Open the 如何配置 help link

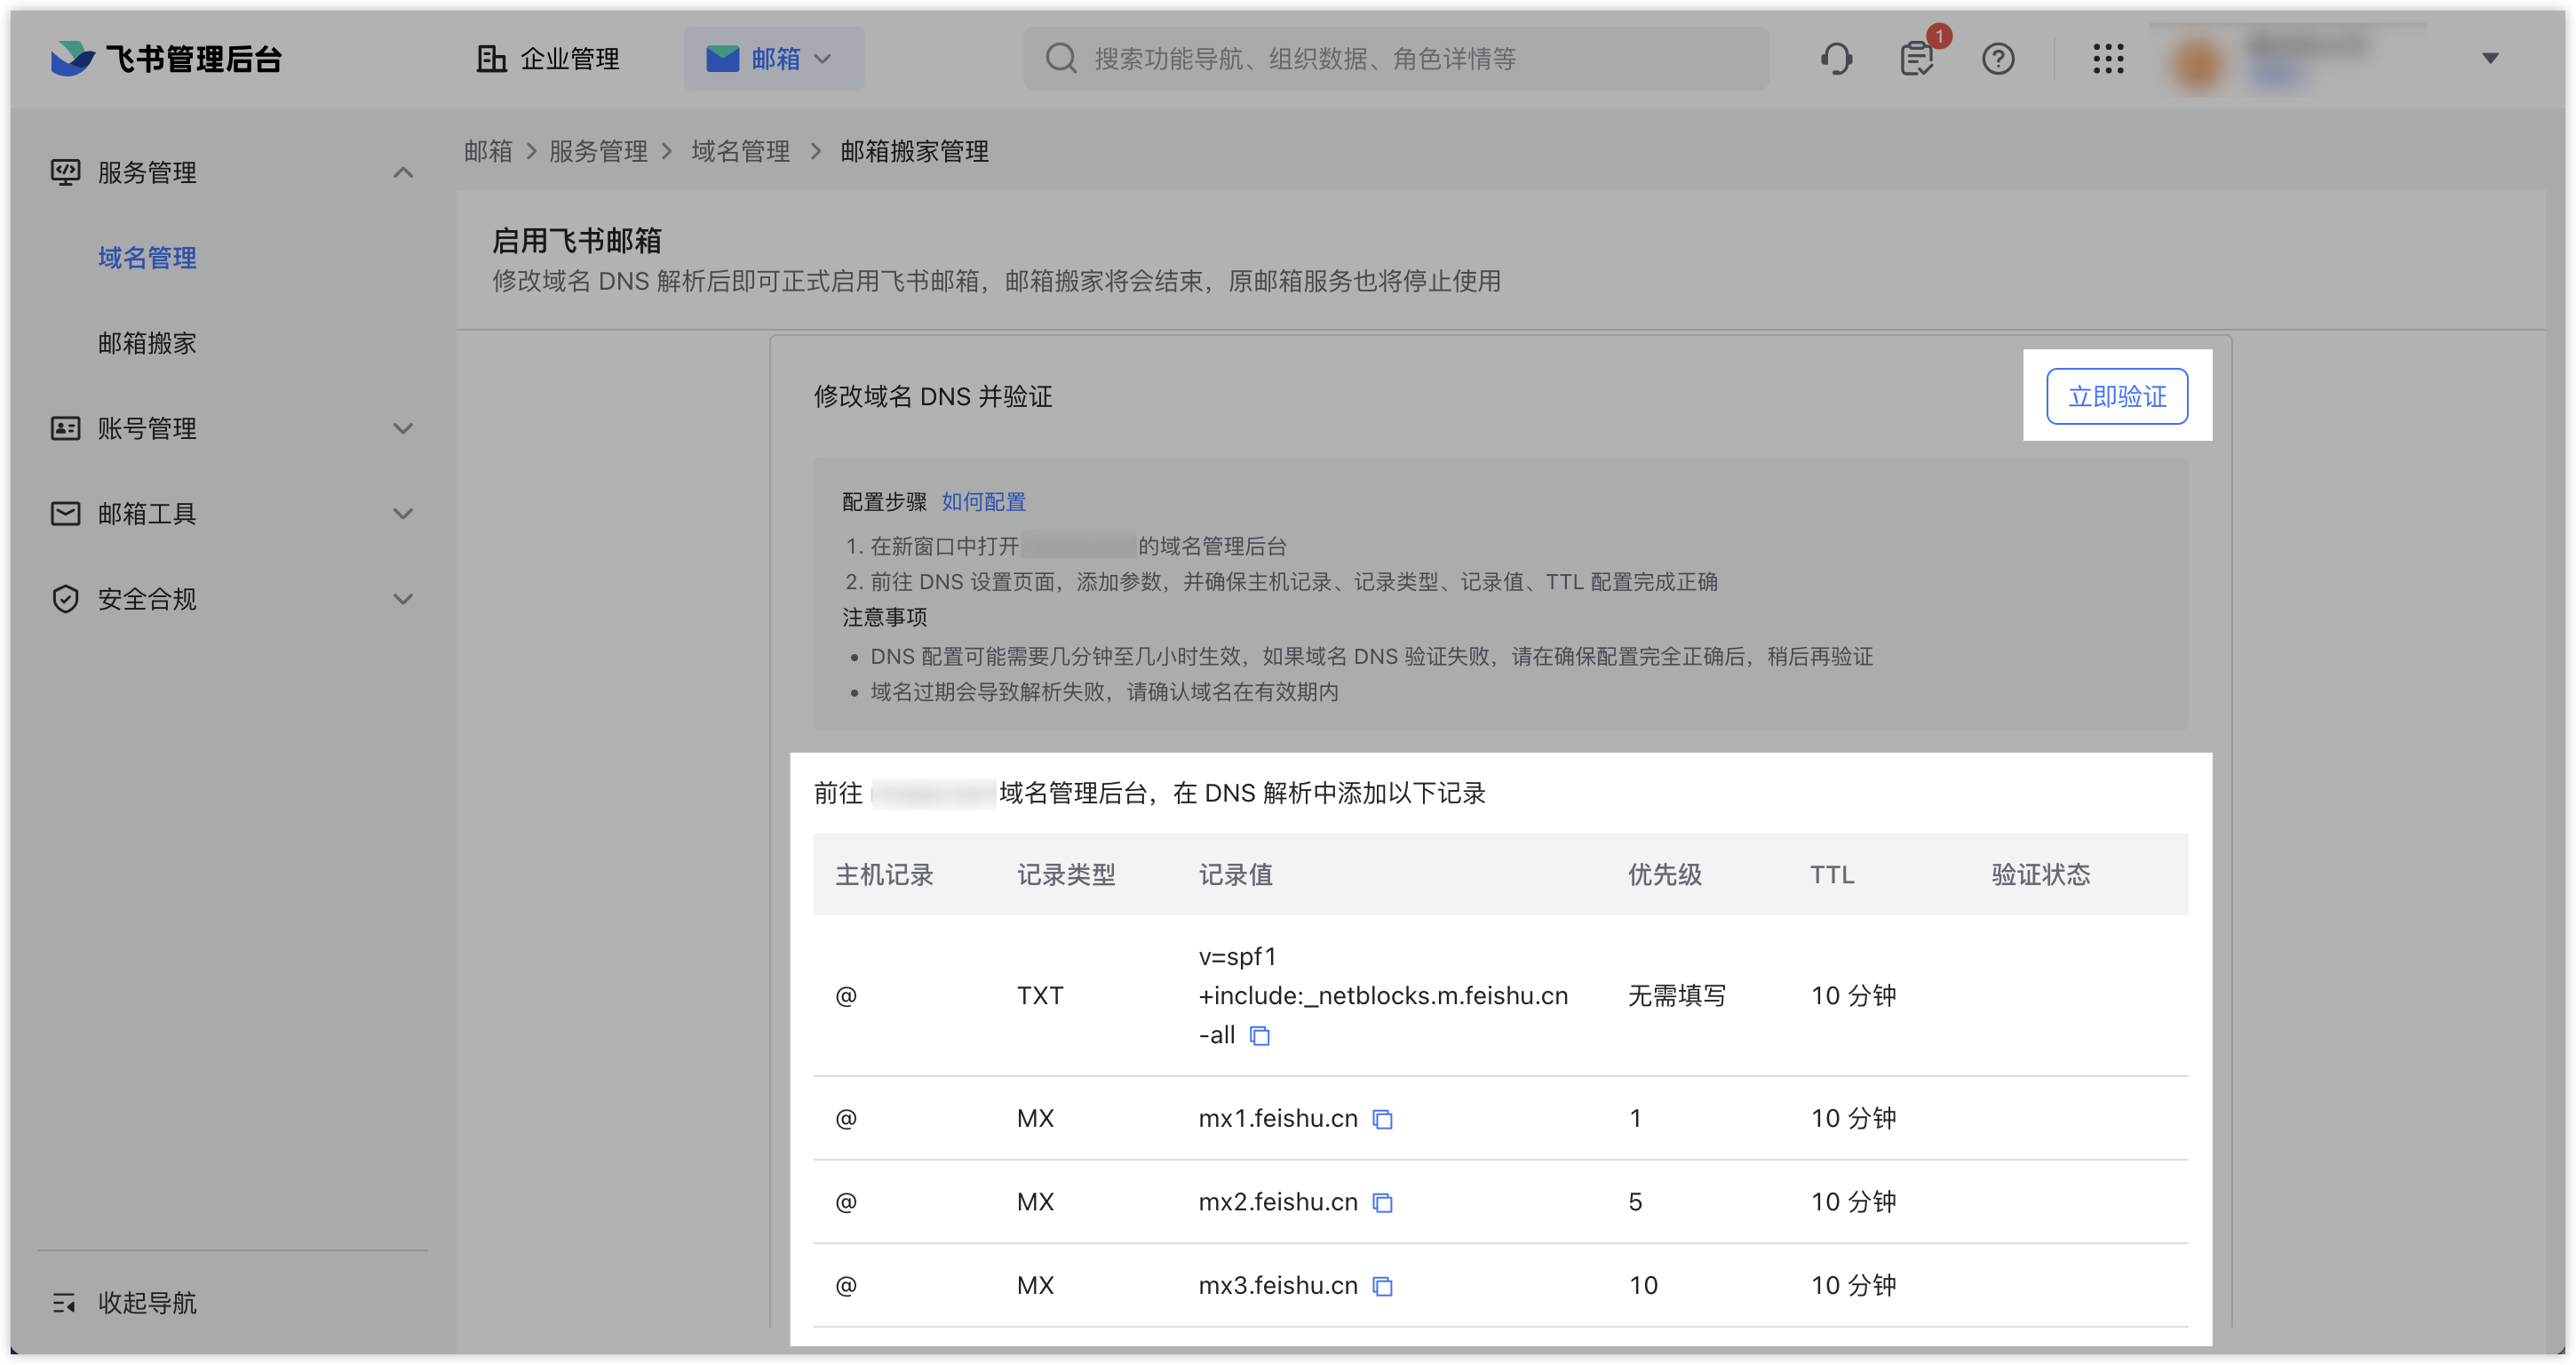[984, 501]
